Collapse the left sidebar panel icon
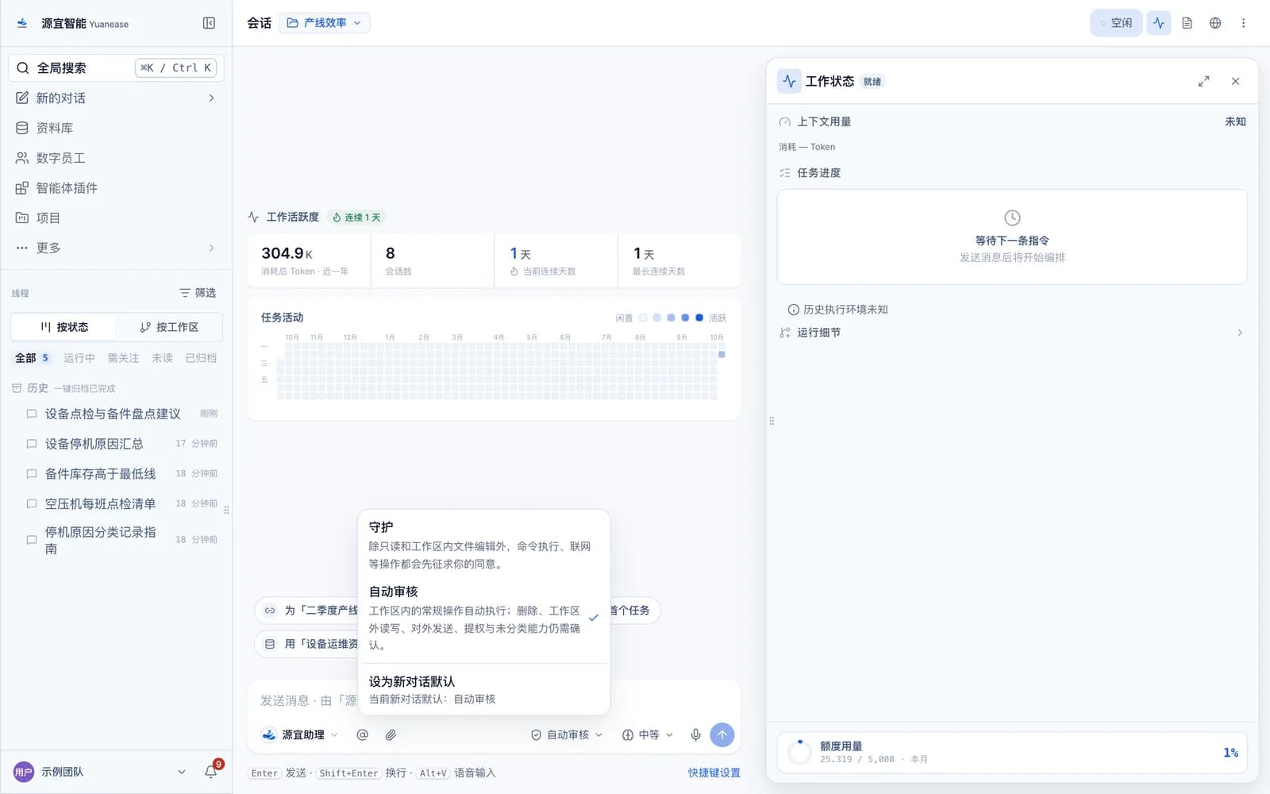 coord(209,23)
